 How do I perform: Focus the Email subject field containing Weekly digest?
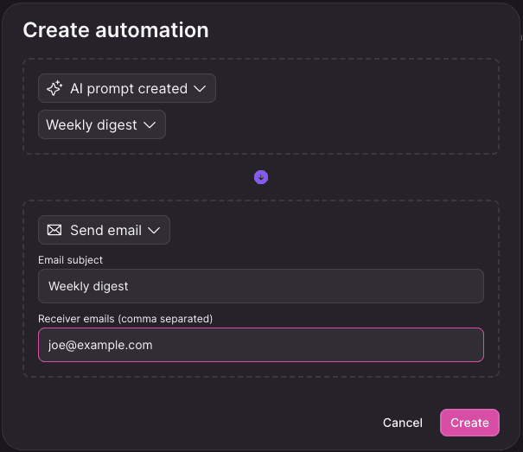[x=261, y=286]
